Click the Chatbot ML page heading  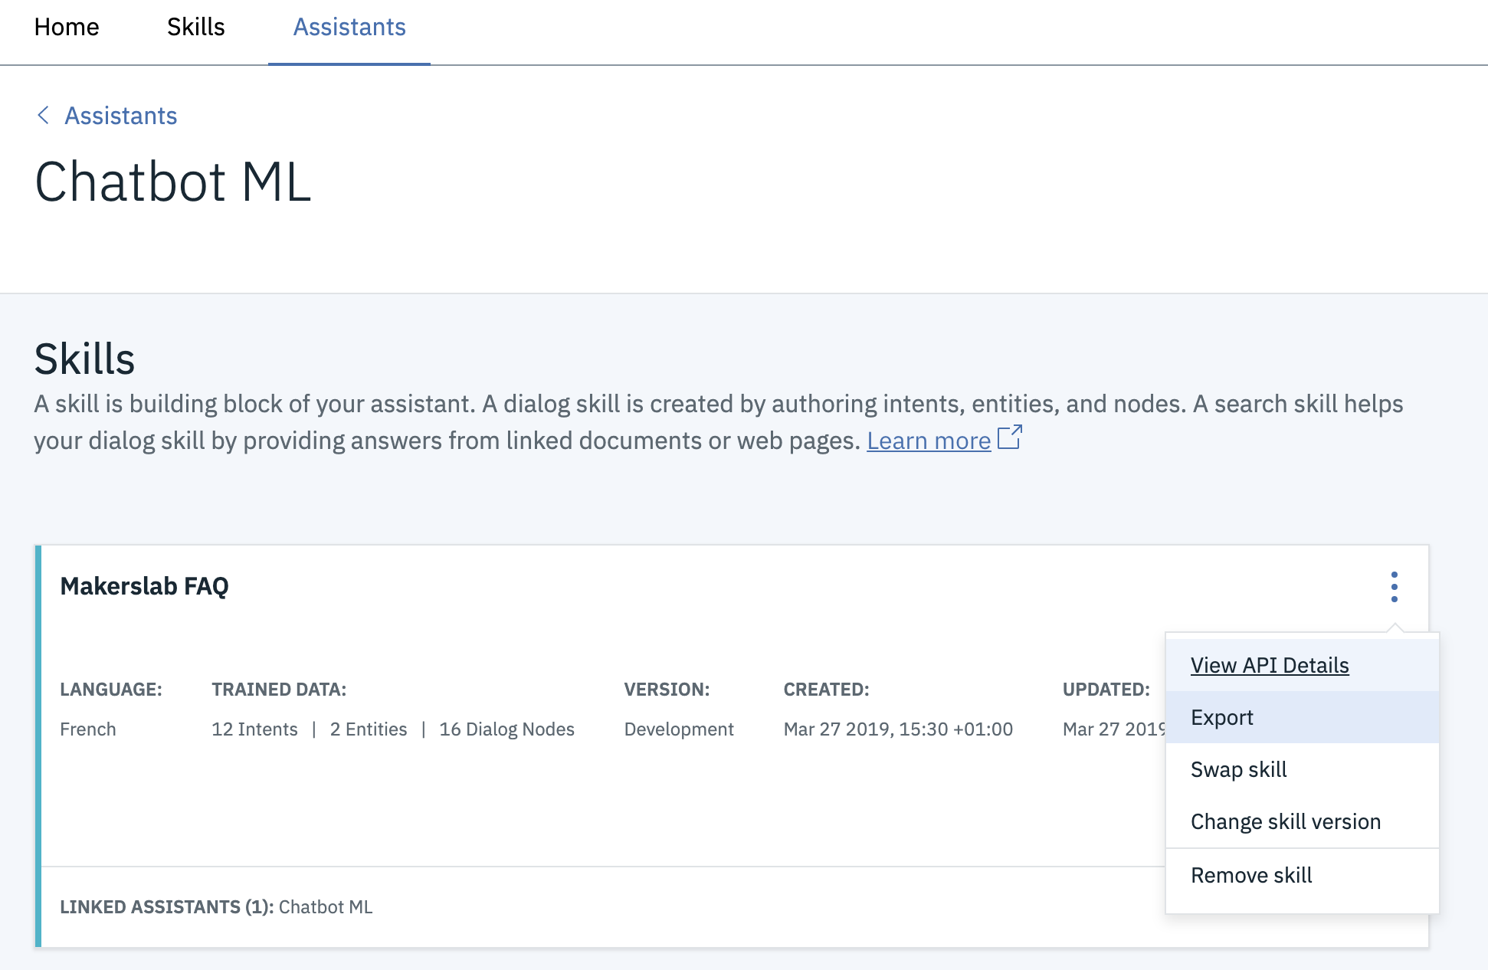click(x=173, y=182)
